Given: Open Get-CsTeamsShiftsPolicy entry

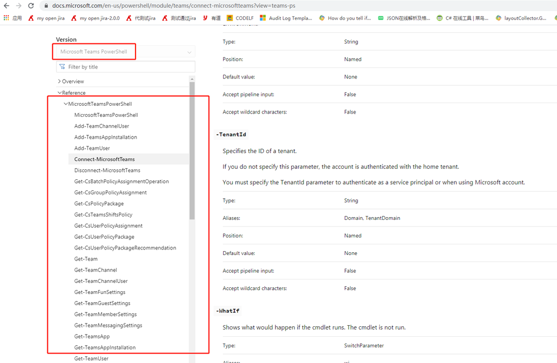Looking at the screenshot, I should pyautogui.click(x=103, y=215).
